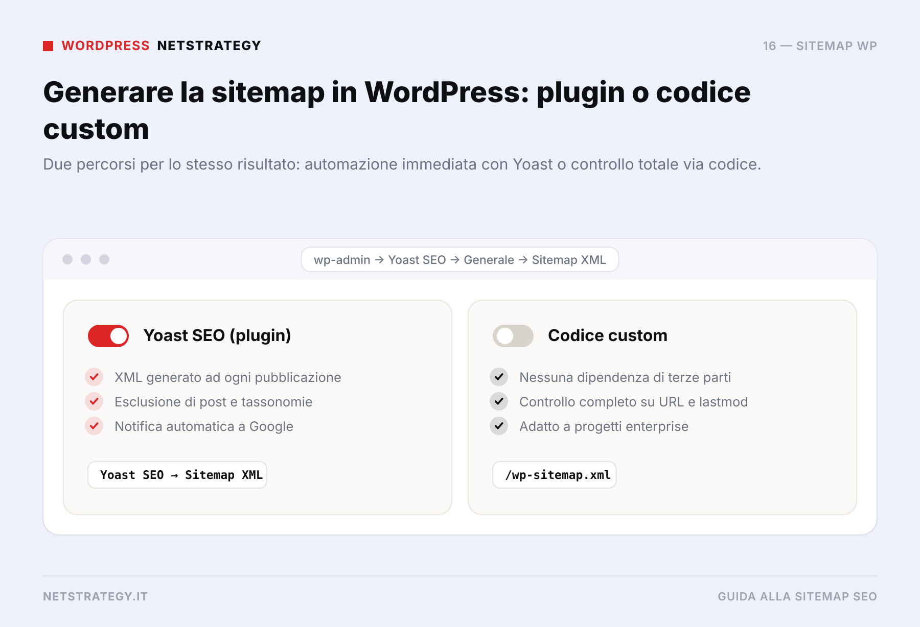Click the WORDPRESS red label
920x627 pixels.
106,46
